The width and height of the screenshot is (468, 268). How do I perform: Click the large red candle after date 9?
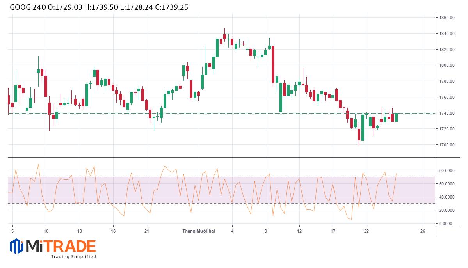273,64
